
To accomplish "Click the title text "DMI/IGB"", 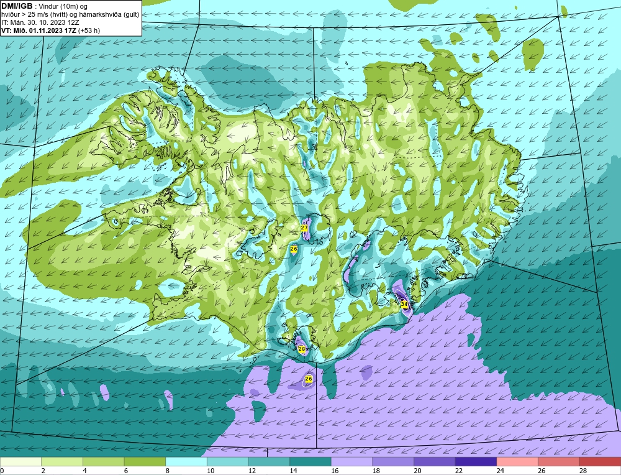I will click(x=17, y=6).
